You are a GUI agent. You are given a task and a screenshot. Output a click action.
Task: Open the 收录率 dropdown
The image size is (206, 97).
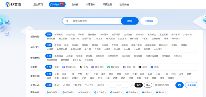click(147, 93)
